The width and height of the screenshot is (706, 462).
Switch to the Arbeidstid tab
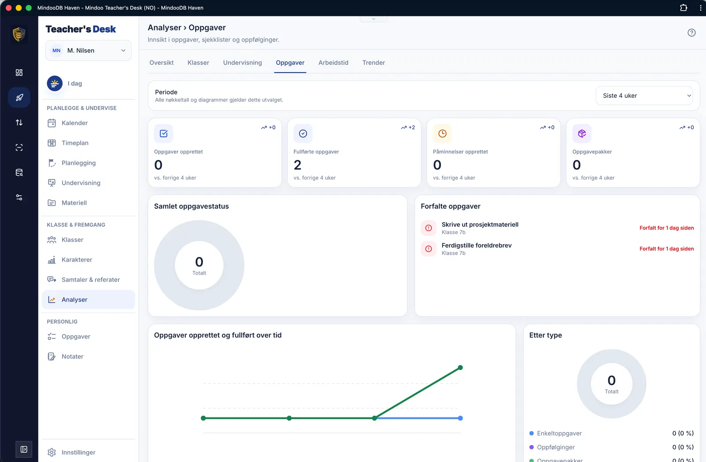[333, 63]
